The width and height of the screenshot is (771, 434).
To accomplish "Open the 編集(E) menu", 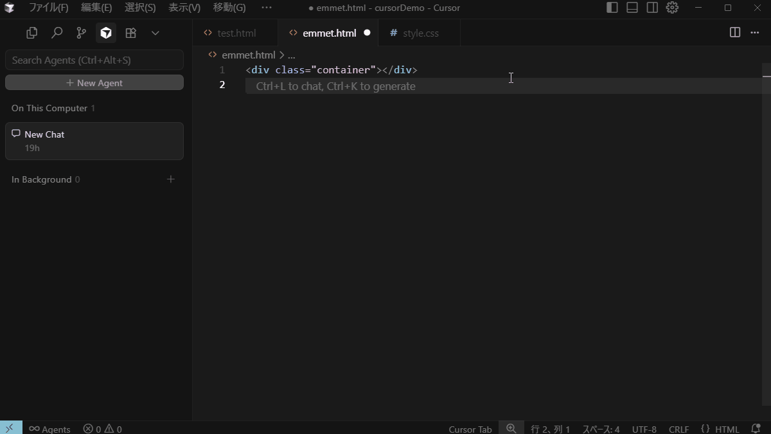I will (x=96, y=8).
